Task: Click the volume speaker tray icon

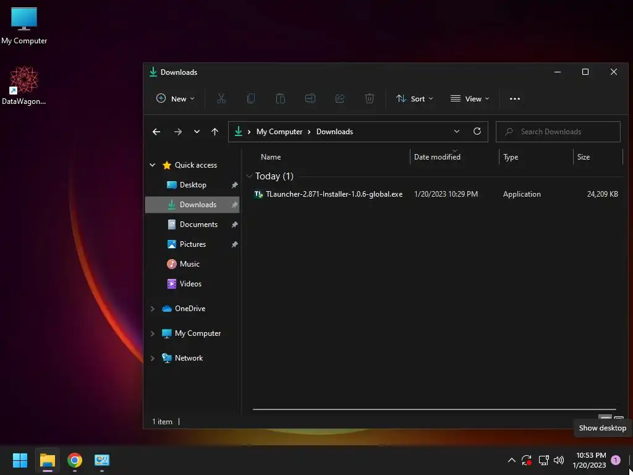Action: point(559,460)
